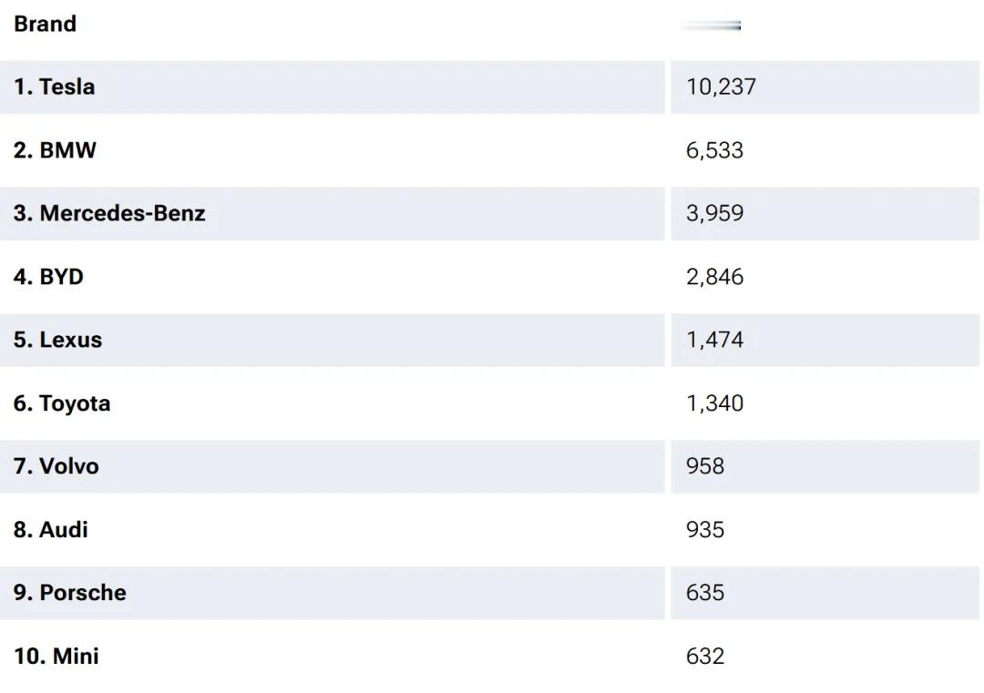Select the 8. Audi row label
Screen dimensions: 984x693
51,529
